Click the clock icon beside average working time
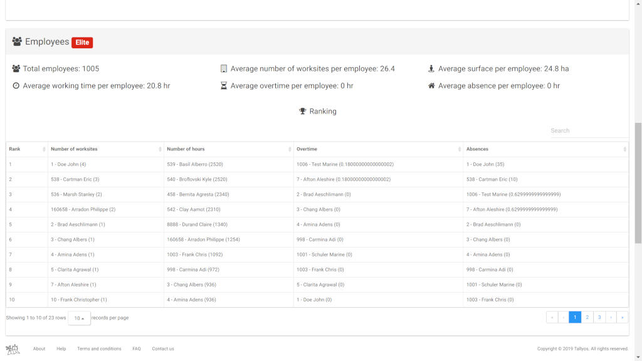The image size is (642, 361). 16,86
